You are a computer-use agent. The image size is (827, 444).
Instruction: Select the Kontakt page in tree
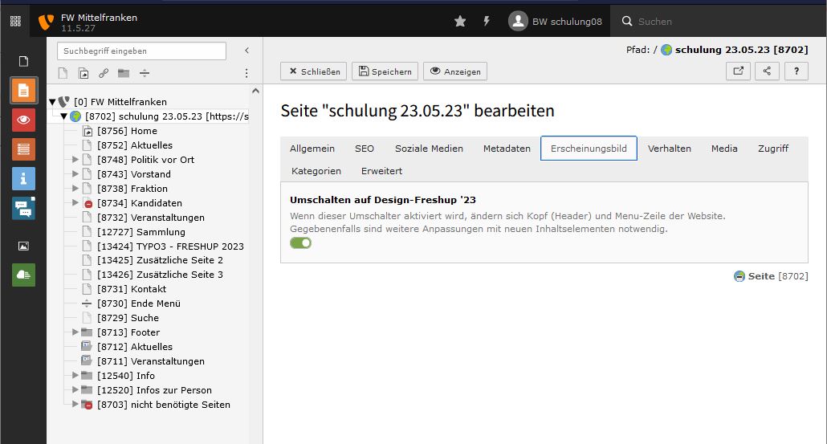click(x=132, y=289)
